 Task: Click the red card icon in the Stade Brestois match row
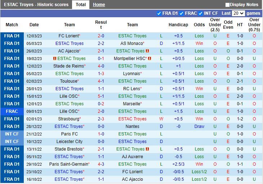[x=147, y=149]
